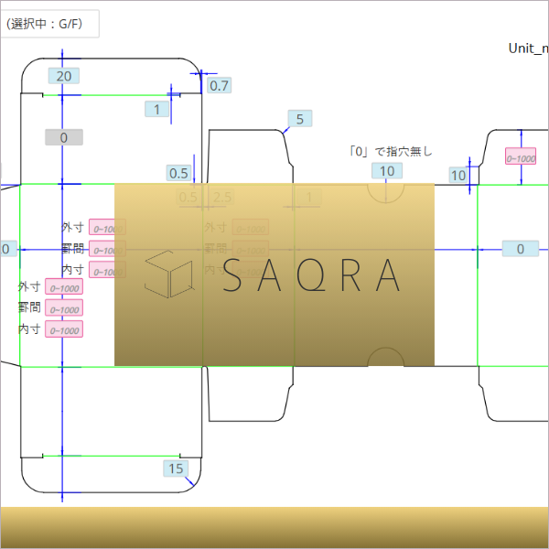The image size is (549, 549).
Task: Click the 20 dimension field on top flap
Action: pyautogui.click(x=64, y=76)
